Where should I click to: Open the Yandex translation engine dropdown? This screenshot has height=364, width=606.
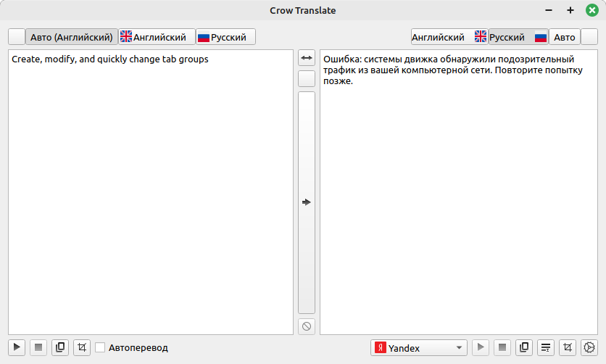pos(419,348)
